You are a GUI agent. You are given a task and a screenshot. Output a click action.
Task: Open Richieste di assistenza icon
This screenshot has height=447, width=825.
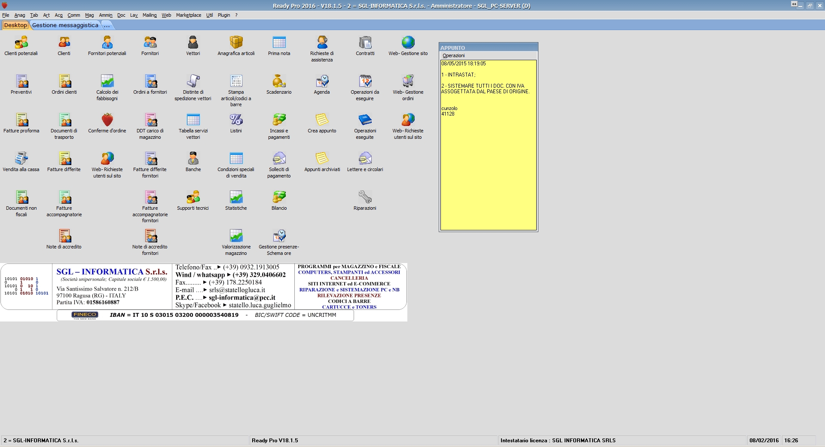pos(322,43)
